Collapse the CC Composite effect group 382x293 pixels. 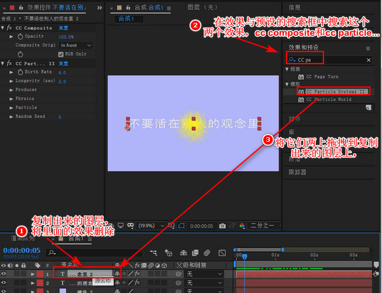coord(3,28)
